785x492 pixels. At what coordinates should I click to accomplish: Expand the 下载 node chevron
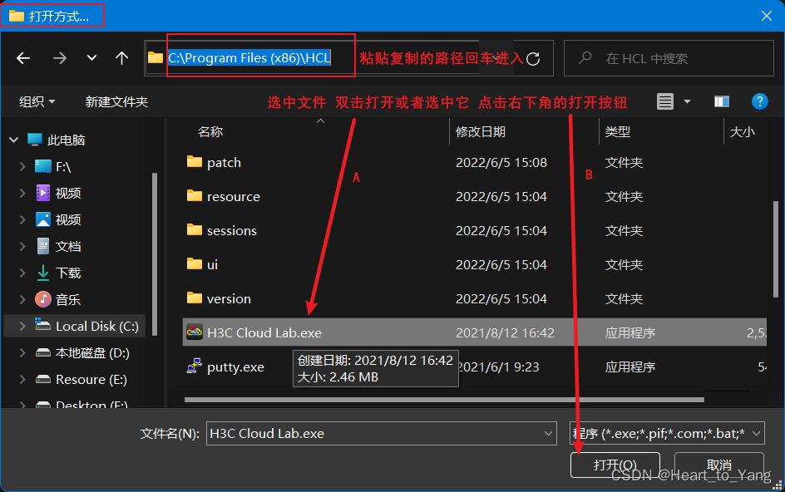coord(22,273)
